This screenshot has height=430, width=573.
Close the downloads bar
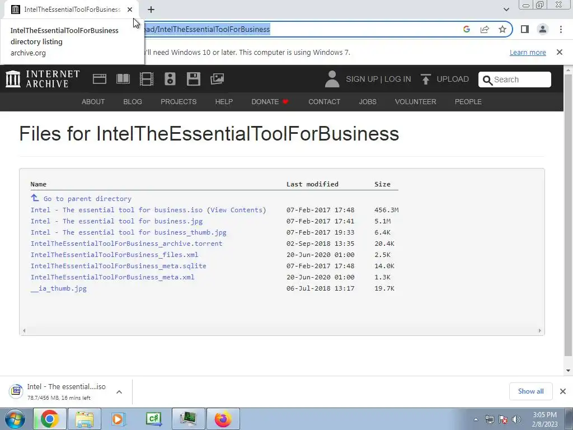tap(563, 391)
